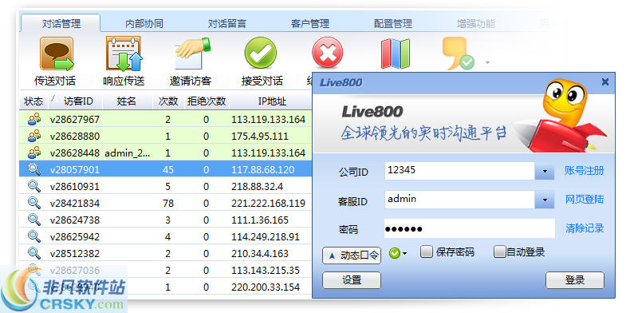The width and height of the screenshot is (630, 313).
Task: Click IP address 111.1.36.165
Action: point(260,220)
